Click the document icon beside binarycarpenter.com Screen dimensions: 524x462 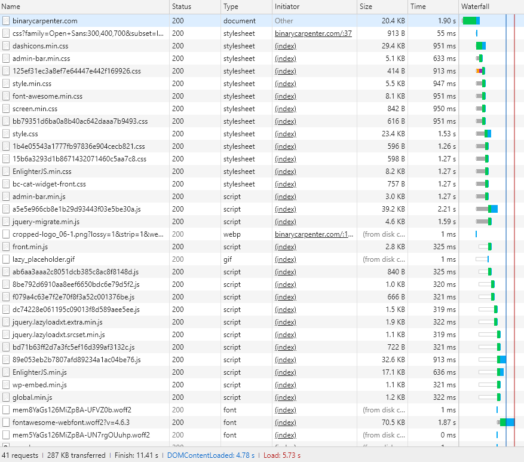point(6,21)
